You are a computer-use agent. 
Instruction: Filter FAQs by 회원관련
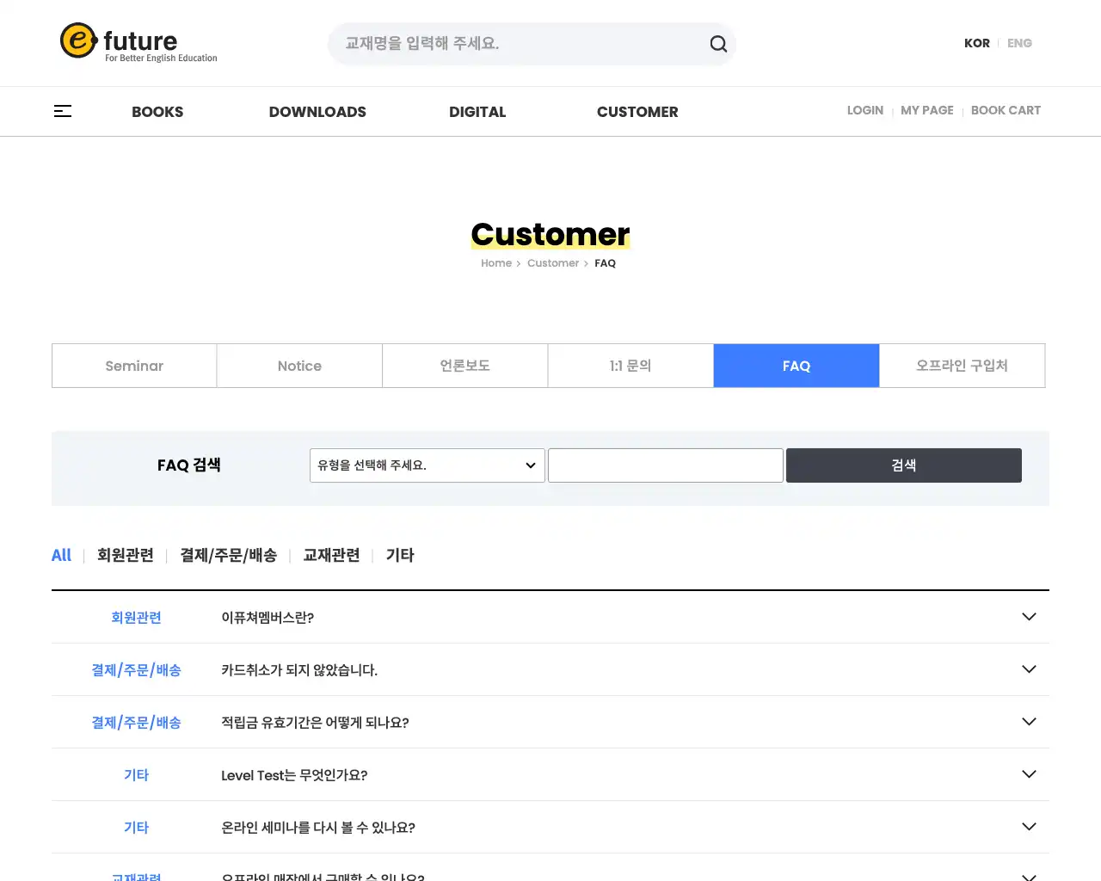(126, 555)
